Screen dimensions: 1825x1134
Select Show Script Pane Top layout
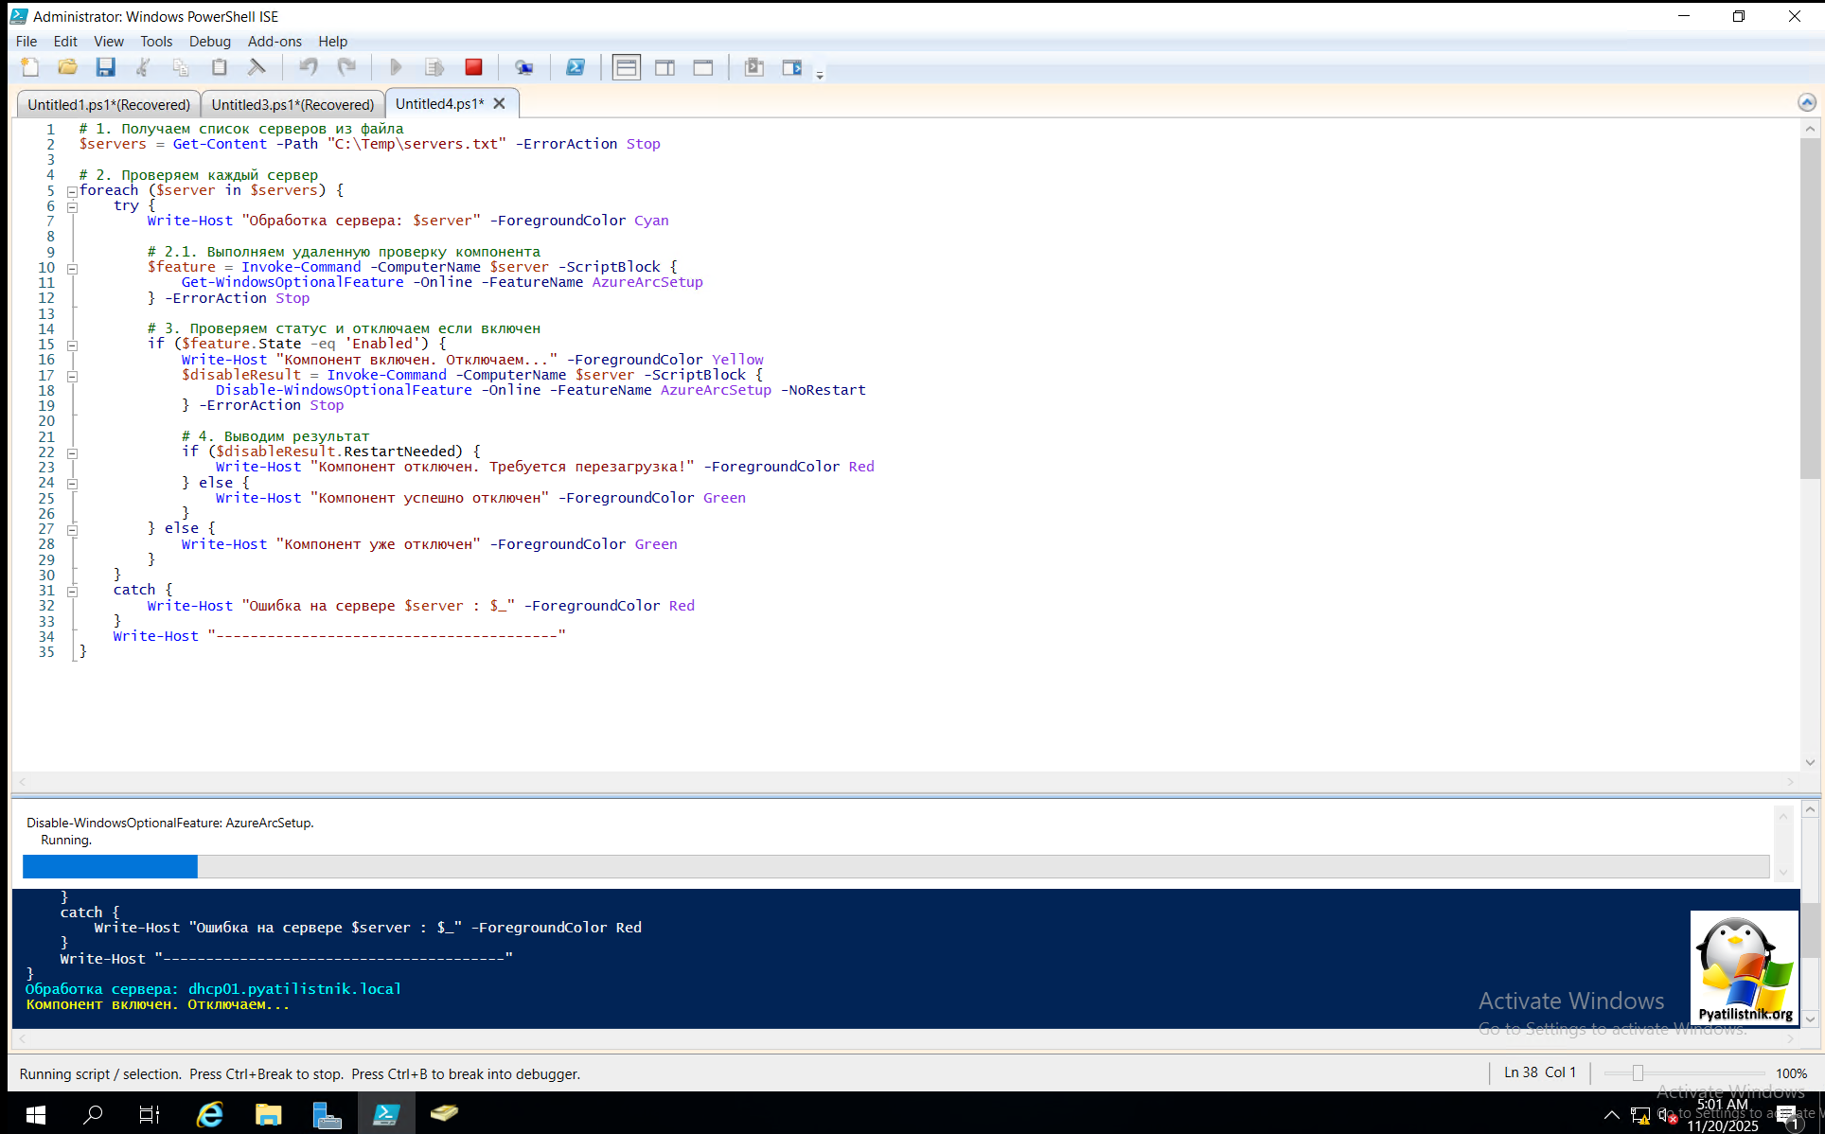coord(626,67)
